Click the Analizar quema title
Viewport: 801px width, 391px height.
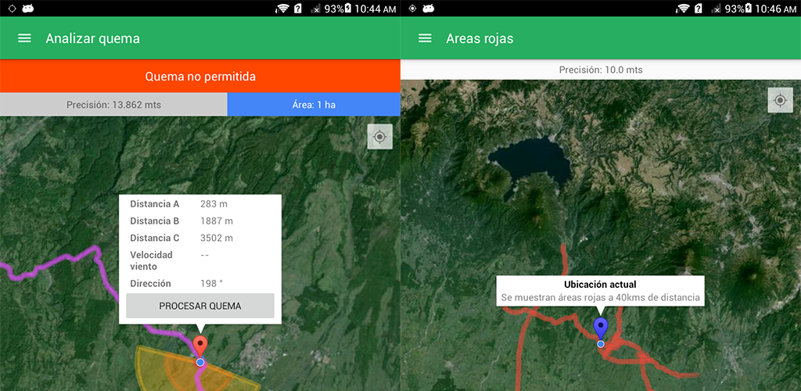click(x=92, y=39)
